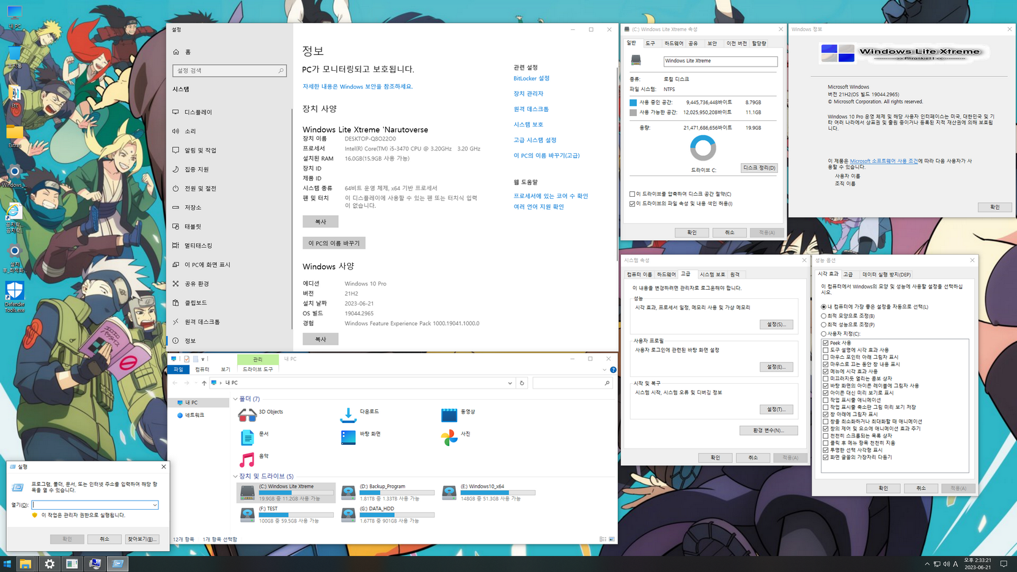
Task: Toggle the Peek 사용 checkbox
Action: pos(826,343)
